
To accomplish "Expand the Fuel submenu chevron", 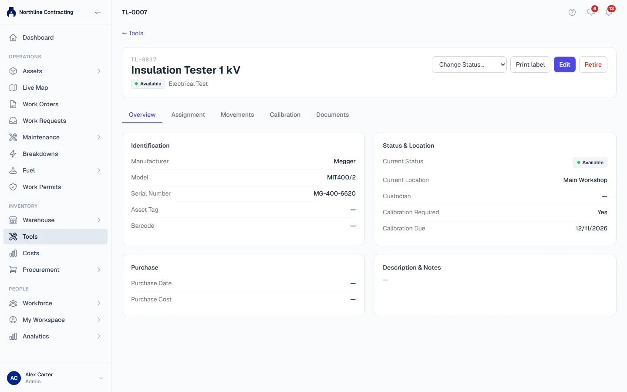I will [99, 170].
